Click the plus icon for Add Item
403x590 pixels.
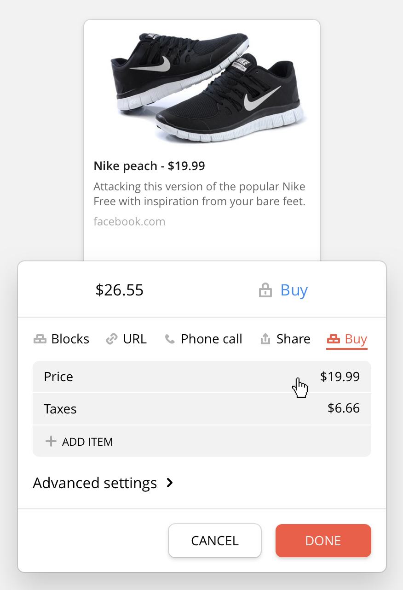coord(51,442)
